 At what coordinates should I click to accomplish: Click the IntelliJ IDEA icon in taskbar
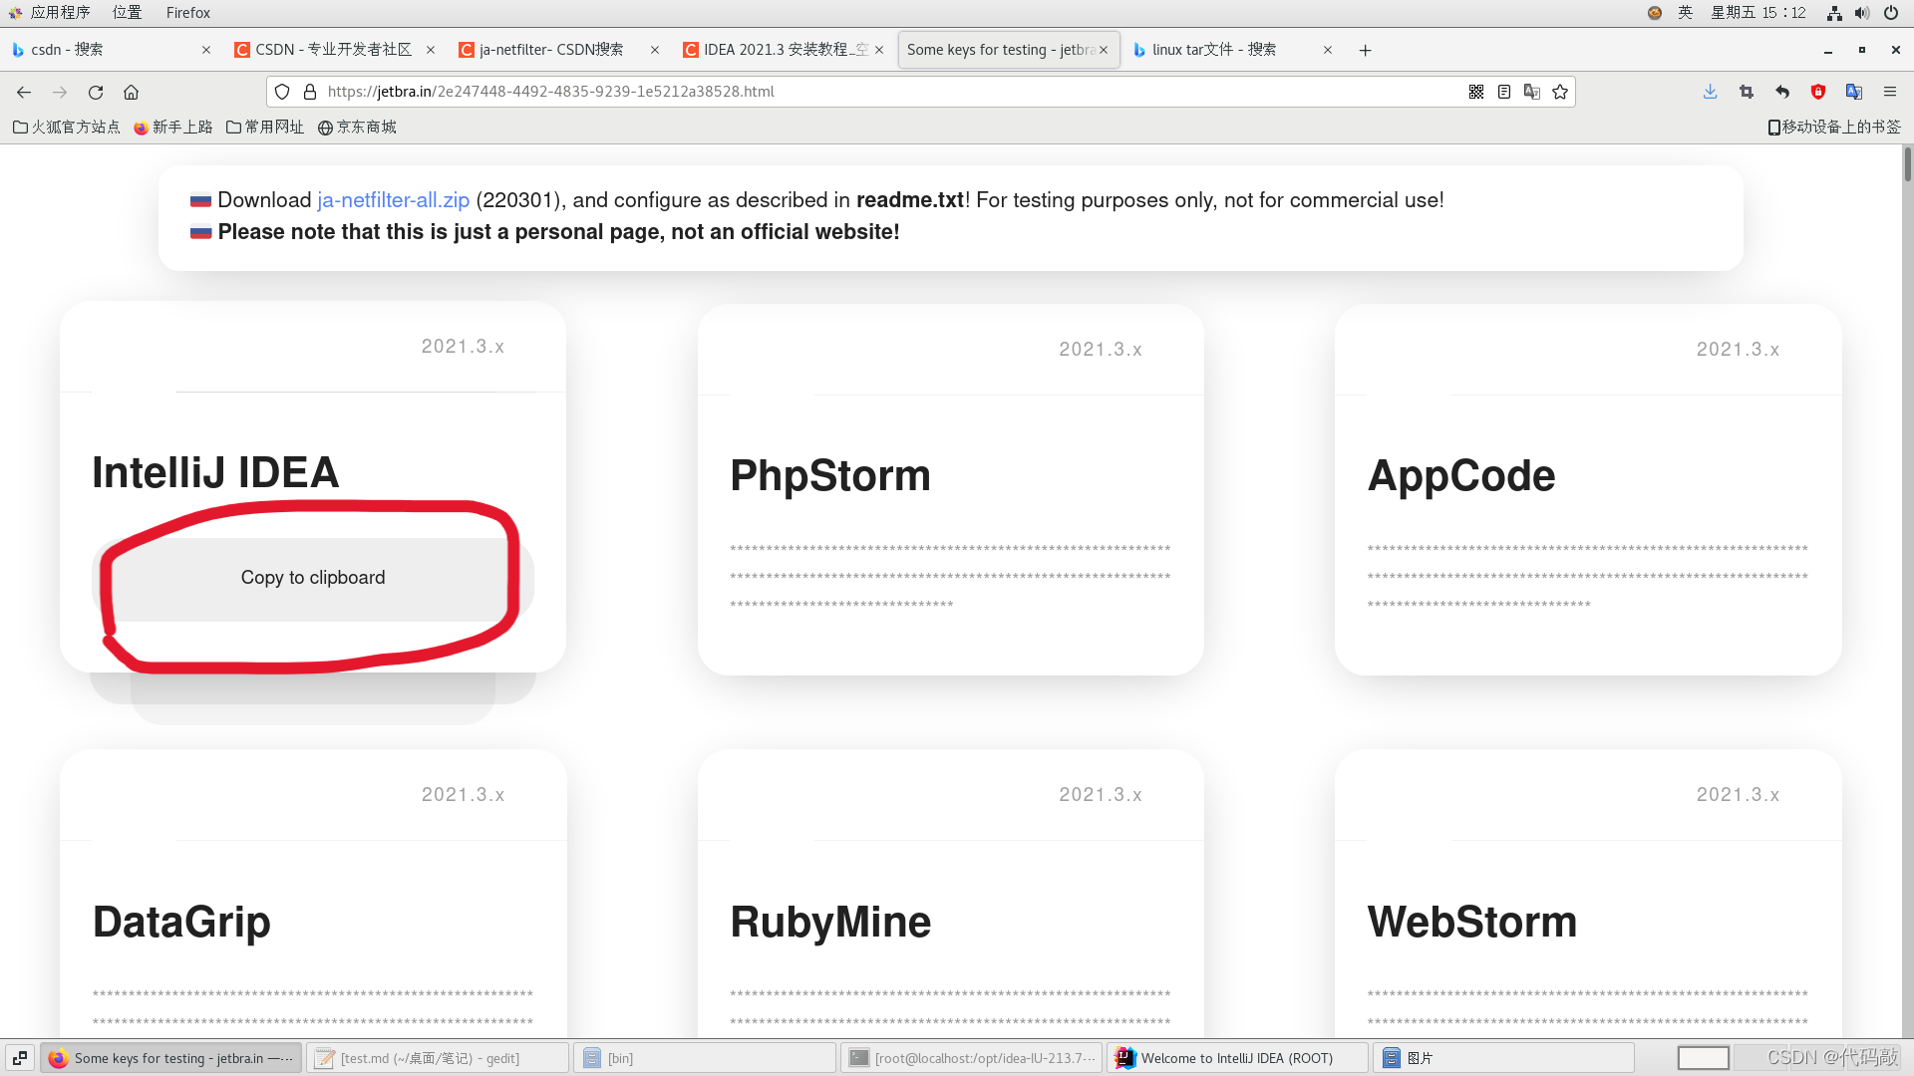1123,1058
